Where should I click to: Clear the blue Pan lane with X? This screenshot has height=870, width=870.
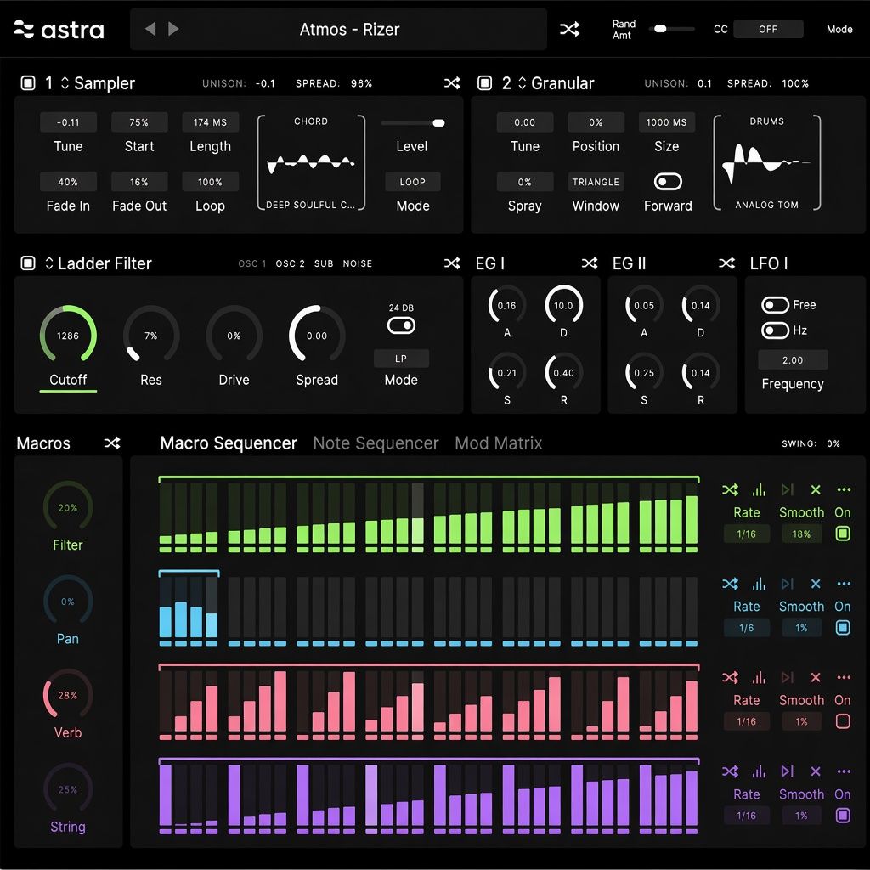coord(815,583)
